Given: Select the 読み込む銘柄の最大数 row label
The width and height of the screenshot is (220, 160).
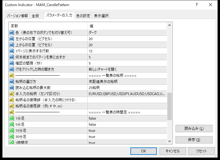Looking at the screenshot, I should click(33, 88).
